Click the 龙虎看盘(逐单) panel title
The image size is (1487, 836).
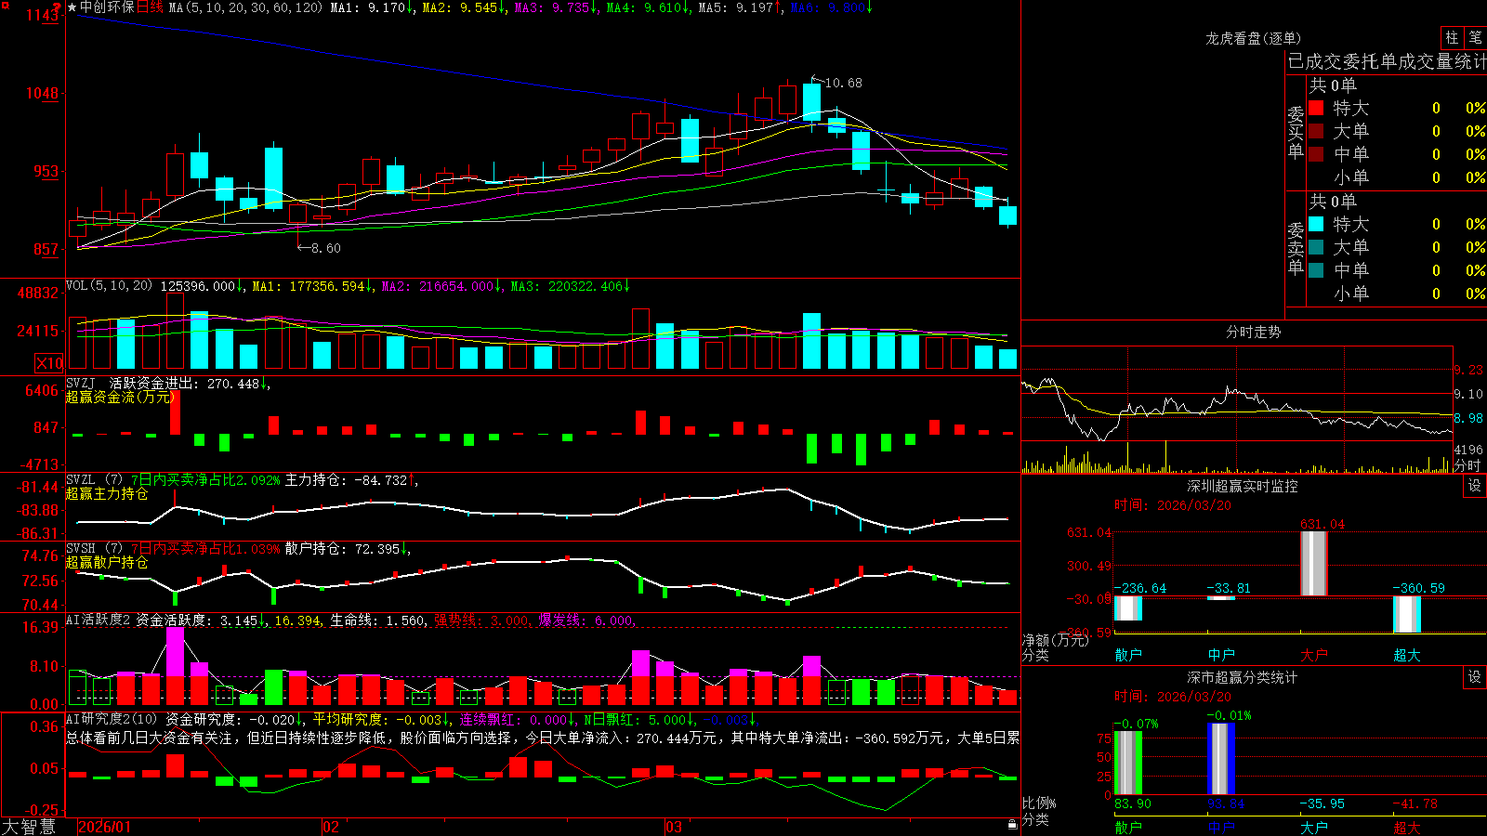(x=1253, y=38)
